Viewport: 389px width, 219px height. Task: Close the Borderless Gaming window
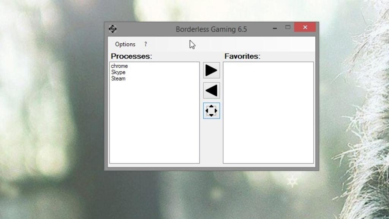305,27
